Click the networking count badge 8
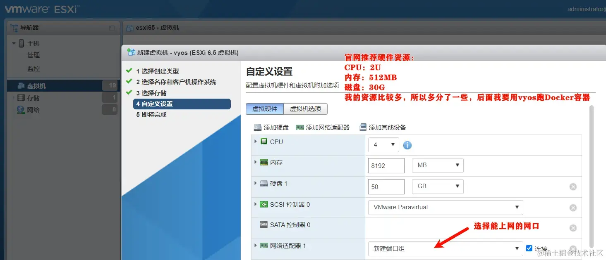 click(111, 110)
